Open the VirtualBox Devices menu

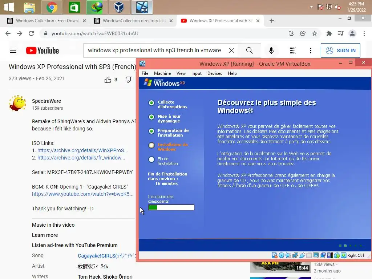pyautogui.click(x=215, y=73)
